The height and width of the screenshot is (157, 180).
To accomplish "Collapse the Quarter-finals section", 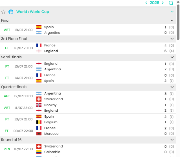I will (172, 87).
